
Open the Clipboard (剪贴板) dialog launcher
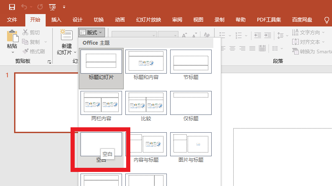click(49, 62)
